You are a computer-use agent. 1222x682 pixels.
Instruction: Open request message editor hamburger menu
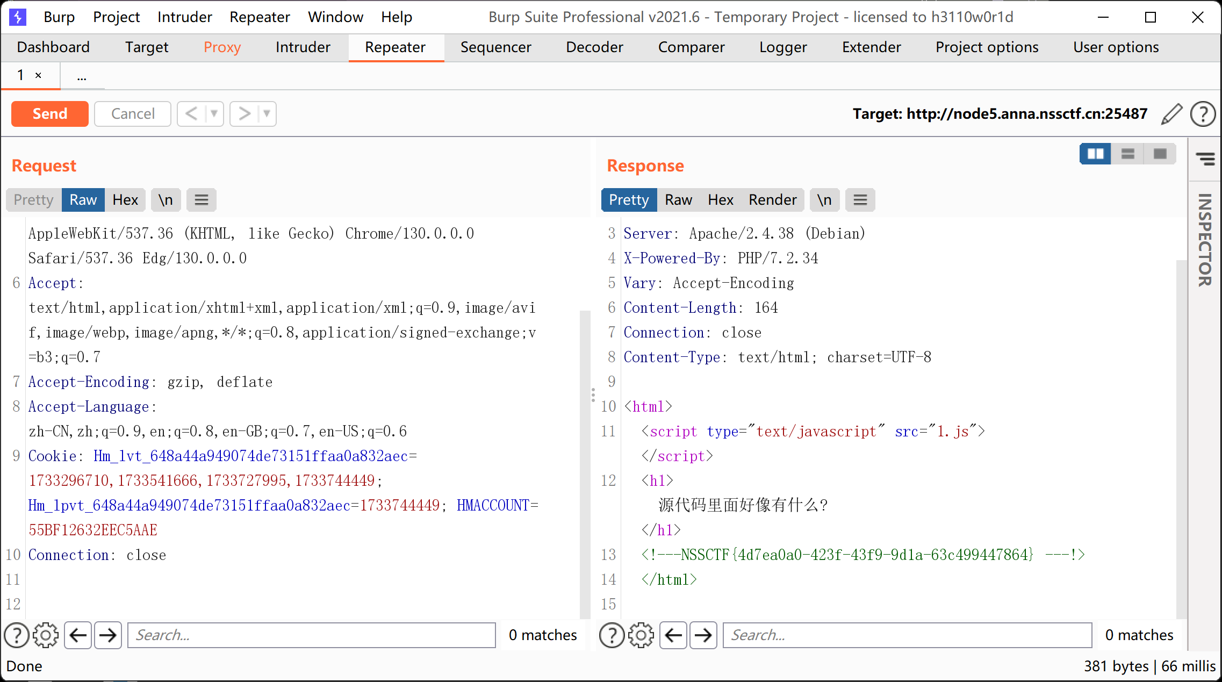click(201, 200)
